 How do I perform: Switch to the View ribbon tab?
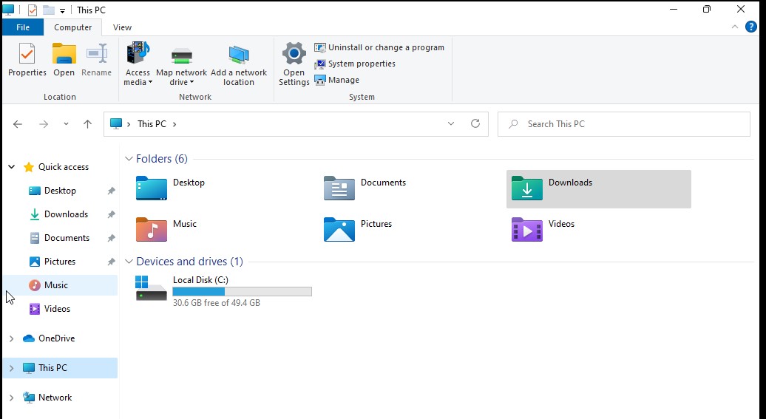(x=122, y=27)
